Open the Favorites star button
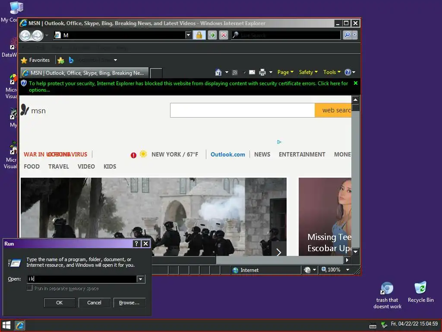Viewport: 442px width, 332px height. (x=35, y=60)
